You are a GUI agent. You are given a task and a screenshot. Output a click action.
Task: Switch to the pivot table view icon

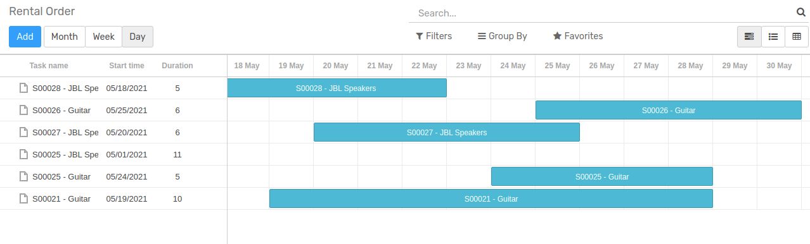click(x=797, y=37)
